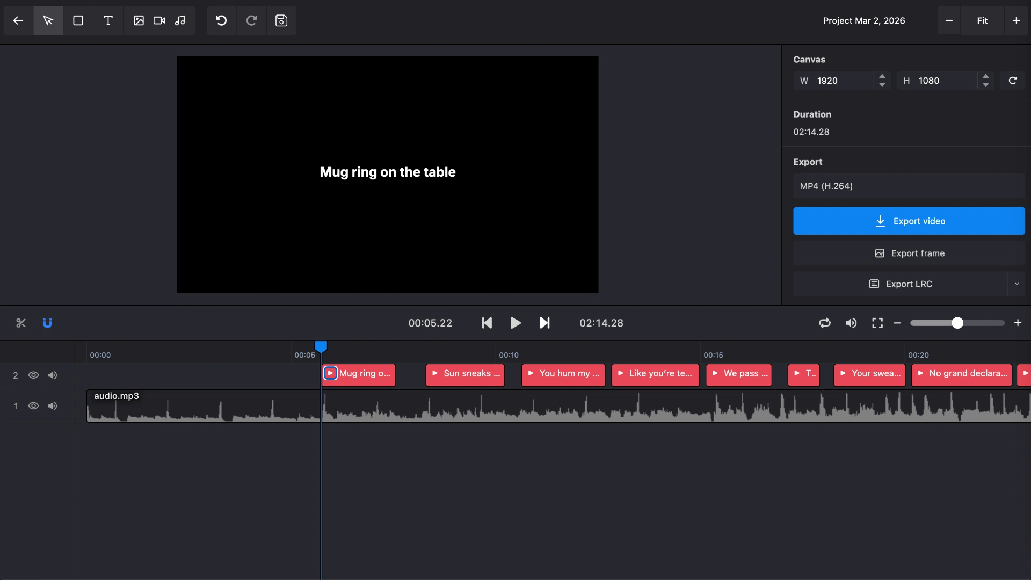Undo the last action

click(221, 20)
